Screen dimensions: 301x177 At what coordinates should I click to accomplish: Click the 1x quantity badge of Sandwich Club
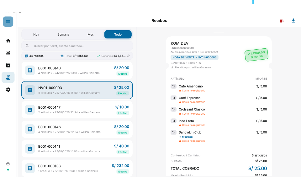coord(173,132)
